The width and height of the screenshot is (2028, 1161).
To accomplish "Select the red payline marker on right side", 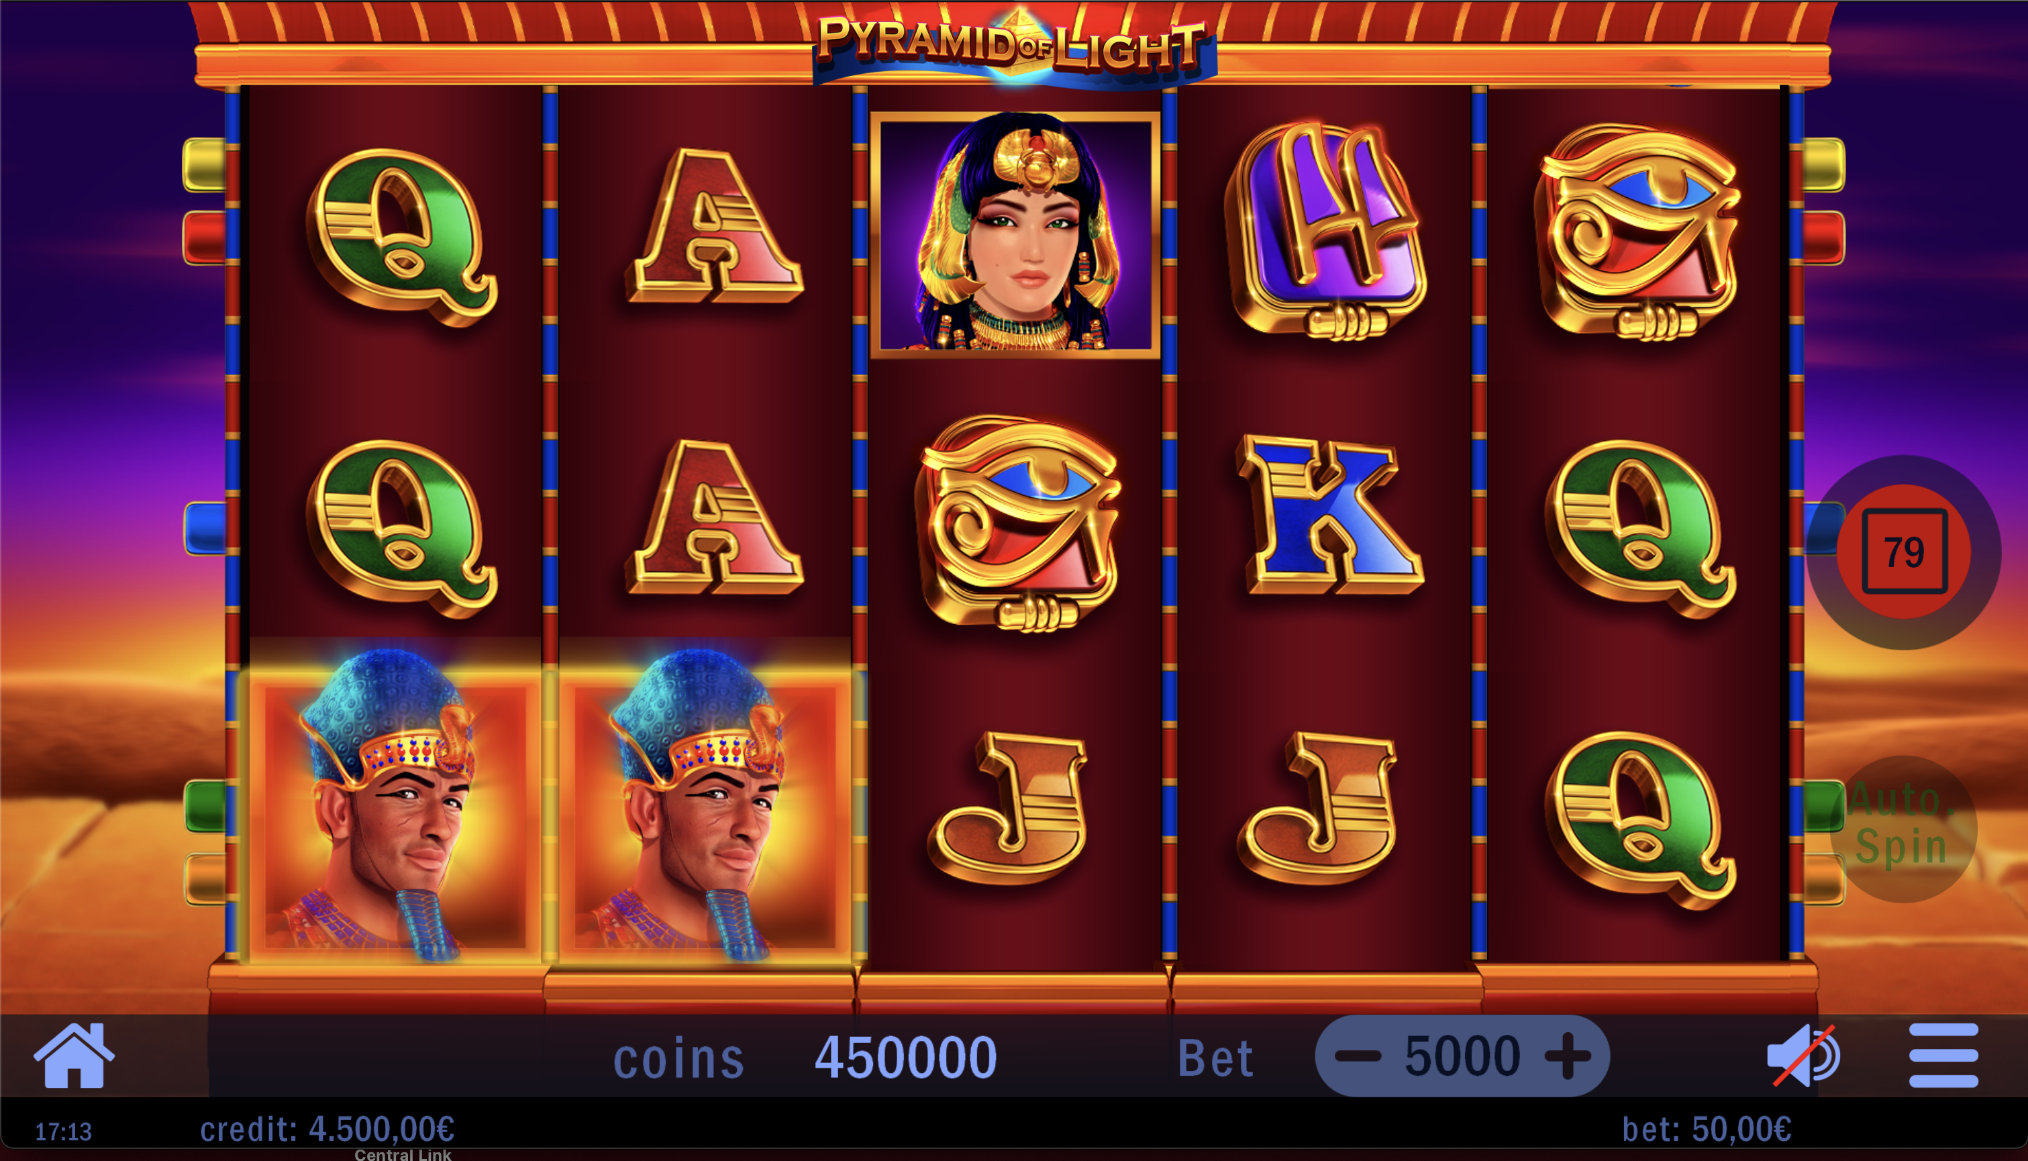I will (x=1824, y=237).
